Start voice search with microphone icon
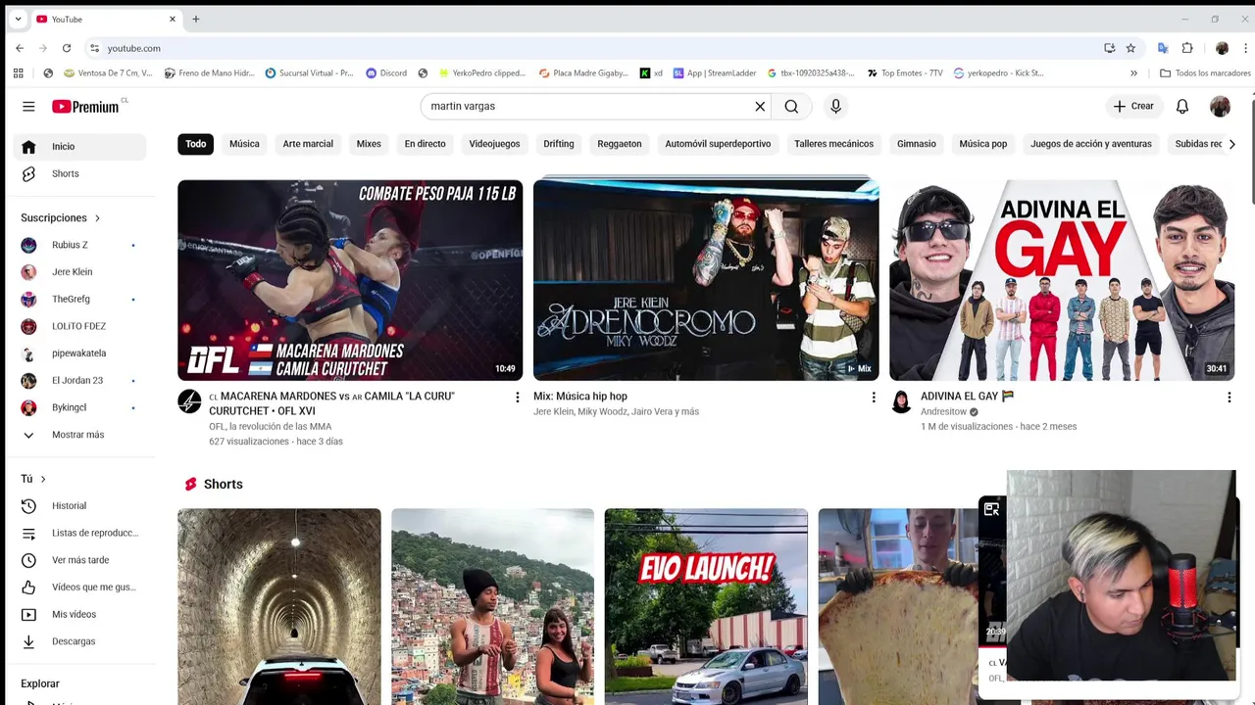The width and height of the screenshot is (1255, 705). pyautogui.click(x=835, y=107)
